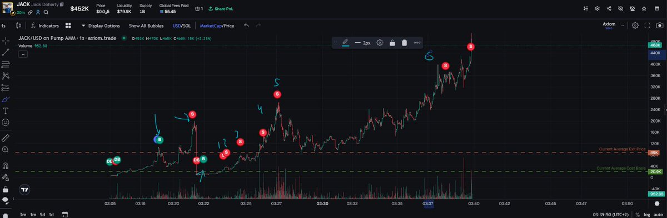
Task: Delete the selected drawing with trash icon
Action: pyautogui.click(x=405, y=43)
